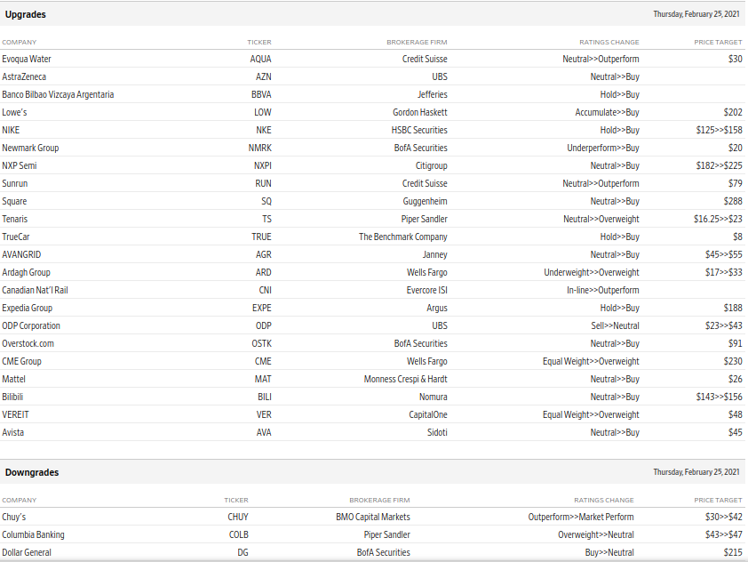The image size is (748, 562).
Task: Select the Lowe's company name
Action: coord(14,112)
